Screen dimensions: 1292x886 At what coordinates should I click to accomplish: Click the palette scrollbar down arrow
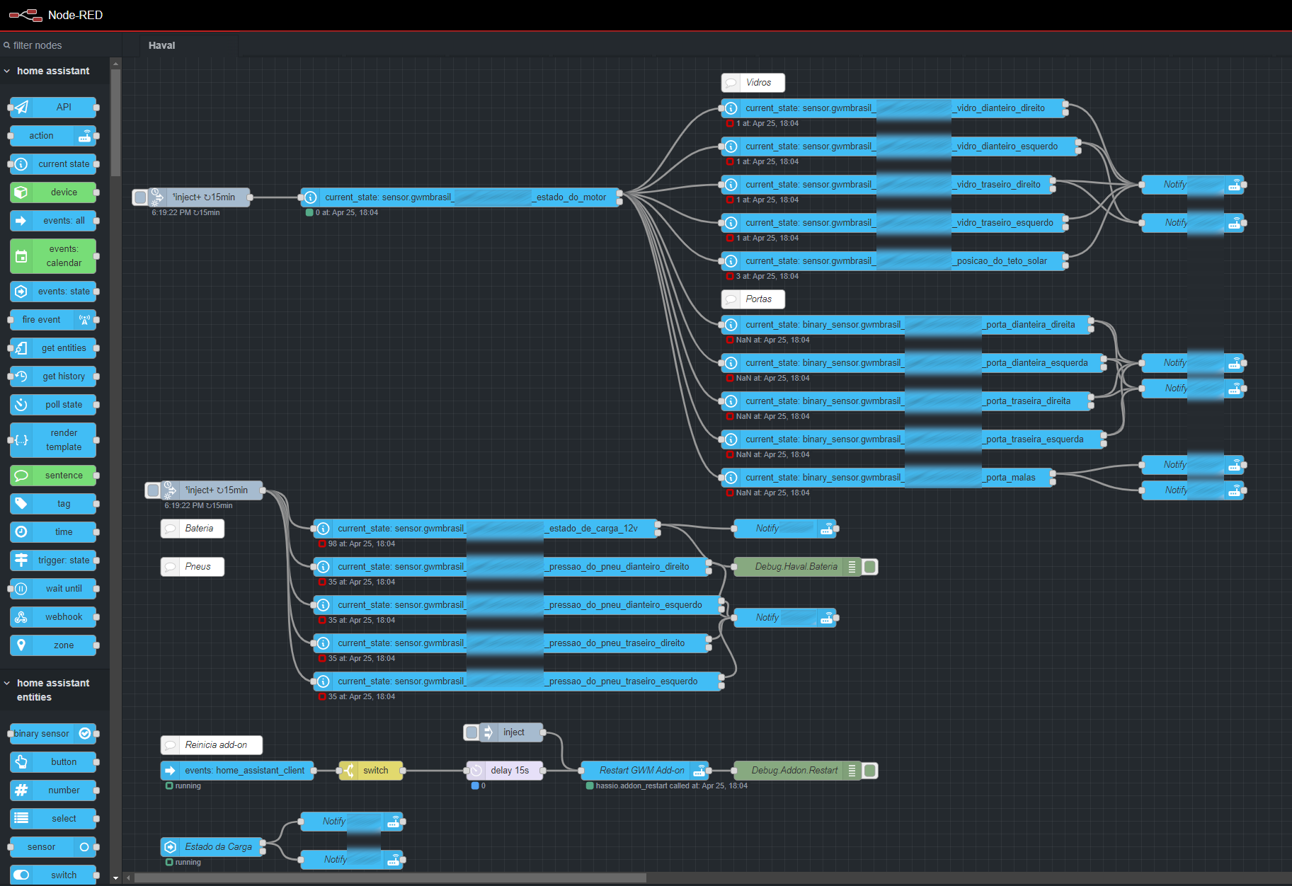pos(115,878)
